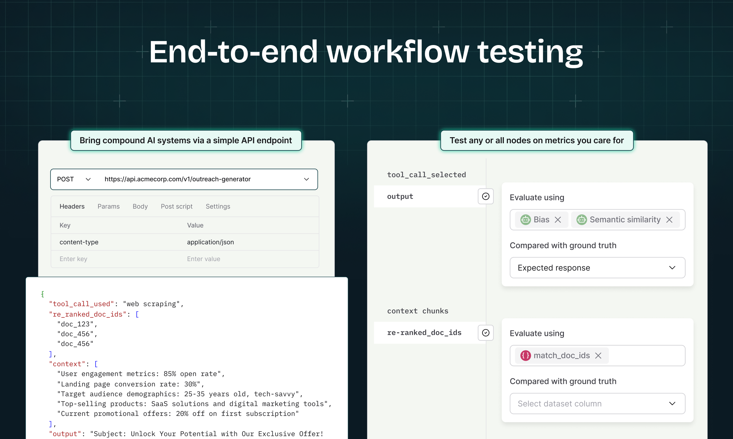Switch to the Params tab
This screenshot has height=439, width=733.
click(109, 207)
